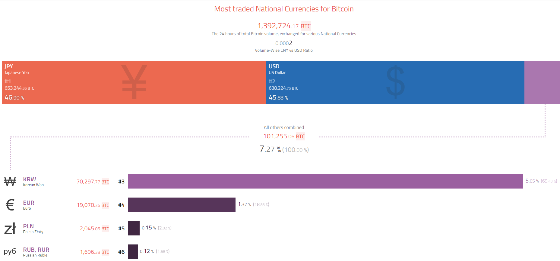Click the Euro € symbol icon
Viewport: 560px width, 261px height.
10,205
